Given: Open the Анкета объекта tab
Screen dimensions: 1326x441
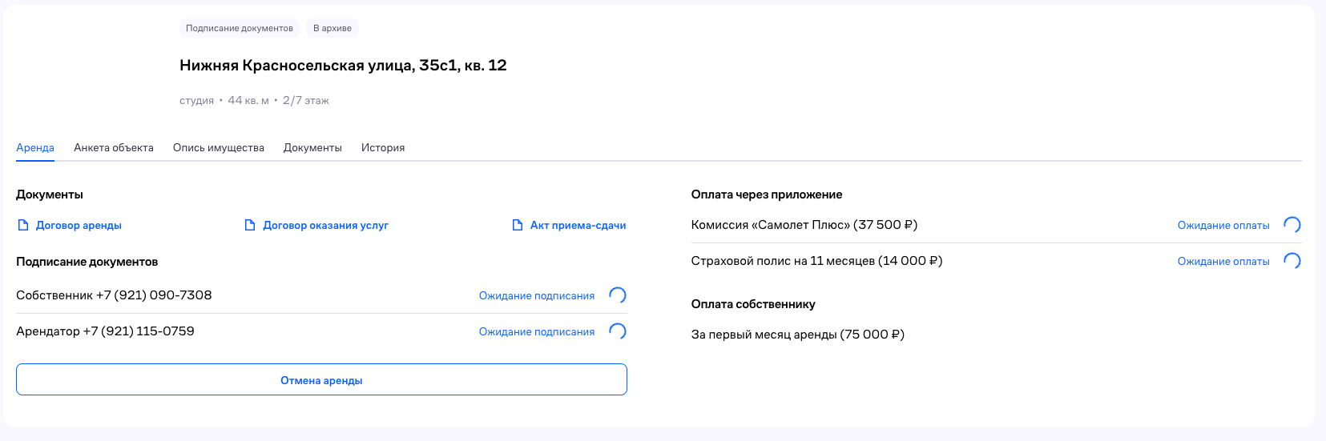Looking at the screenshot, I should pos(114,147).
